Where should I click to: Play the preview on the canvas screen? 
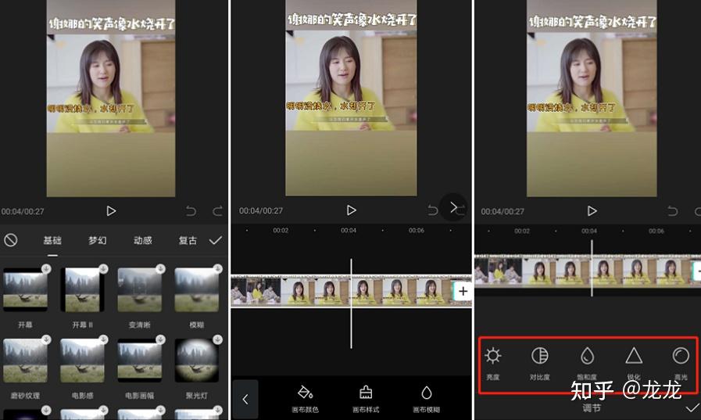tap(352, 210)
